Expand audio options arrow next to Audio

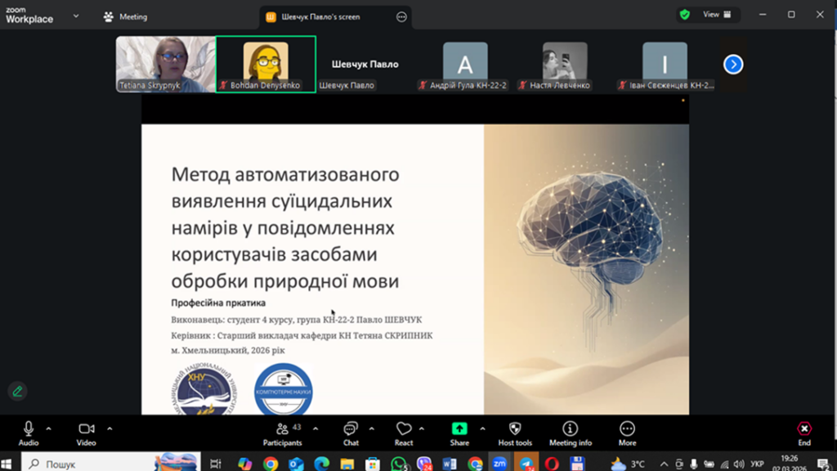coord(48,428)
